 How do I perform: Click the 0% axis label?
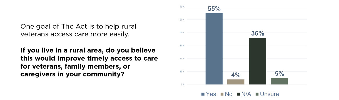[x=183, y=84]
